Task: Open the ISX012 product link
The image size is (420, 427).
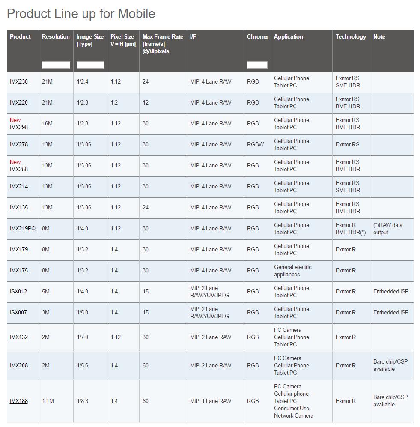Action: click(x=18, y=292)
